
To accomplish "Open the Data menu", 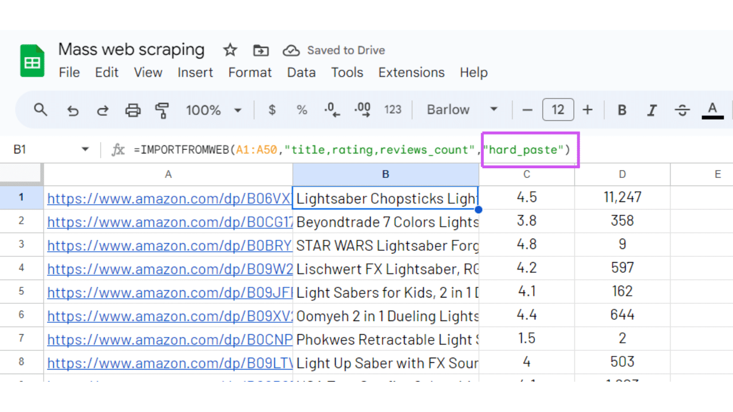I will tap(301, 73).
